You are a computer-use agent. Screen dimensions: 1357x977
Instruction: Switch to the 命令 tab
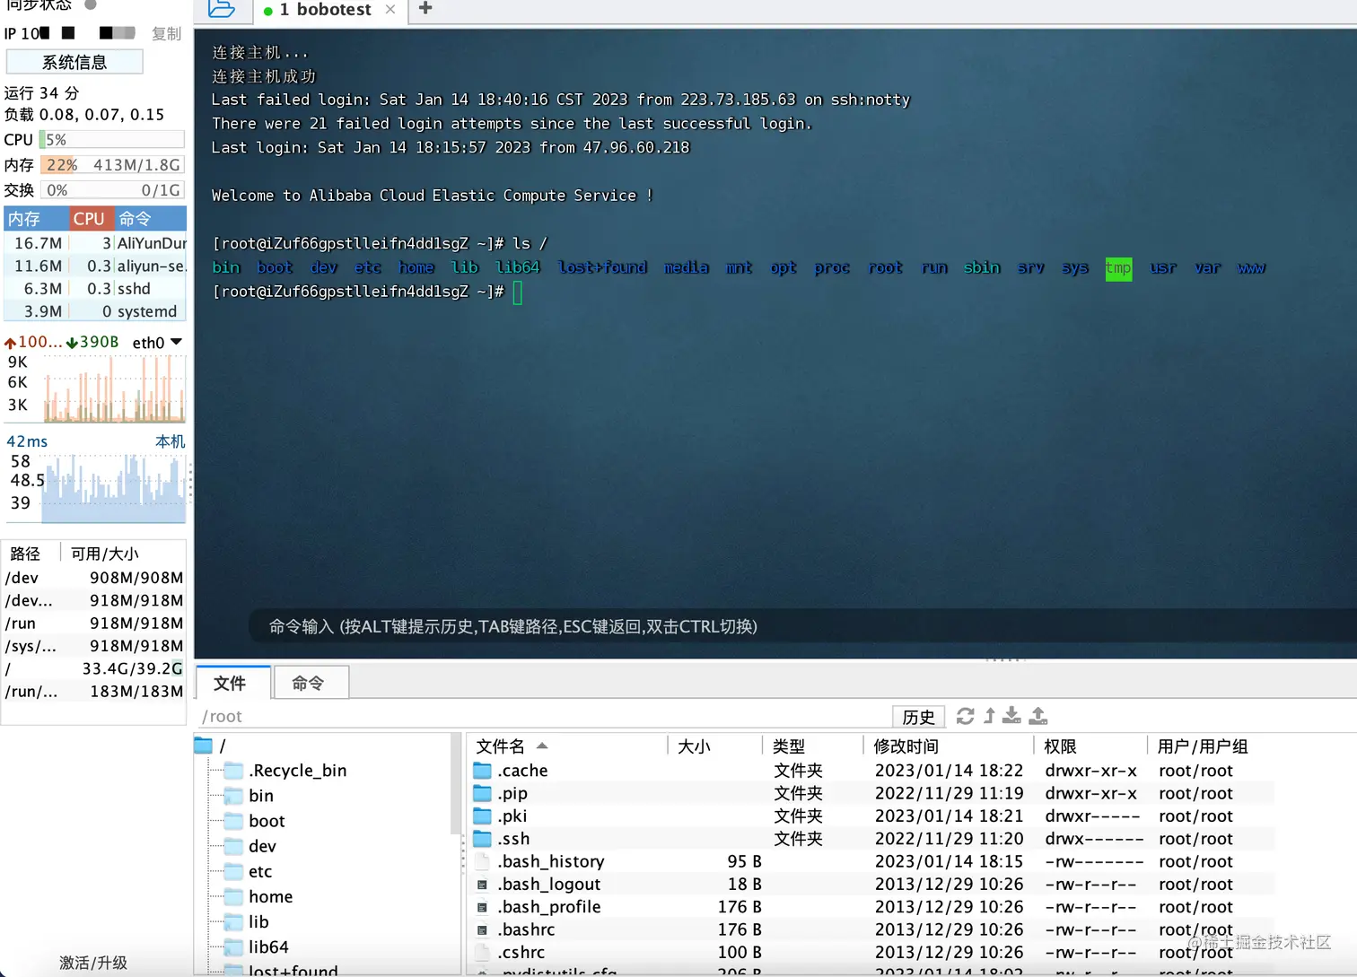click(311, 682)
